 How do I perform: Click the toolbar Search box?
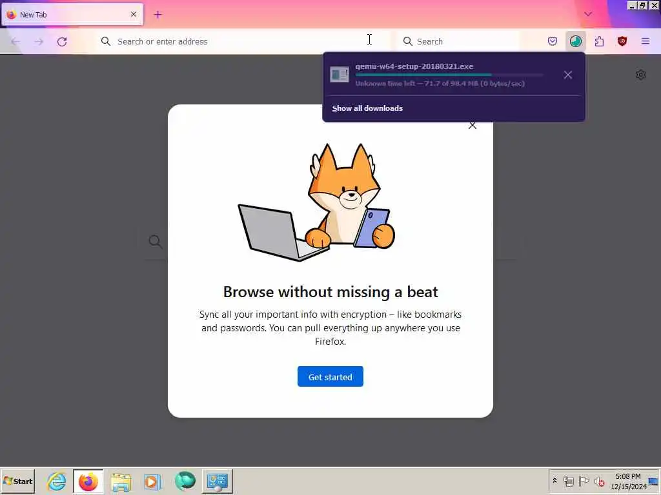[460, 41]
